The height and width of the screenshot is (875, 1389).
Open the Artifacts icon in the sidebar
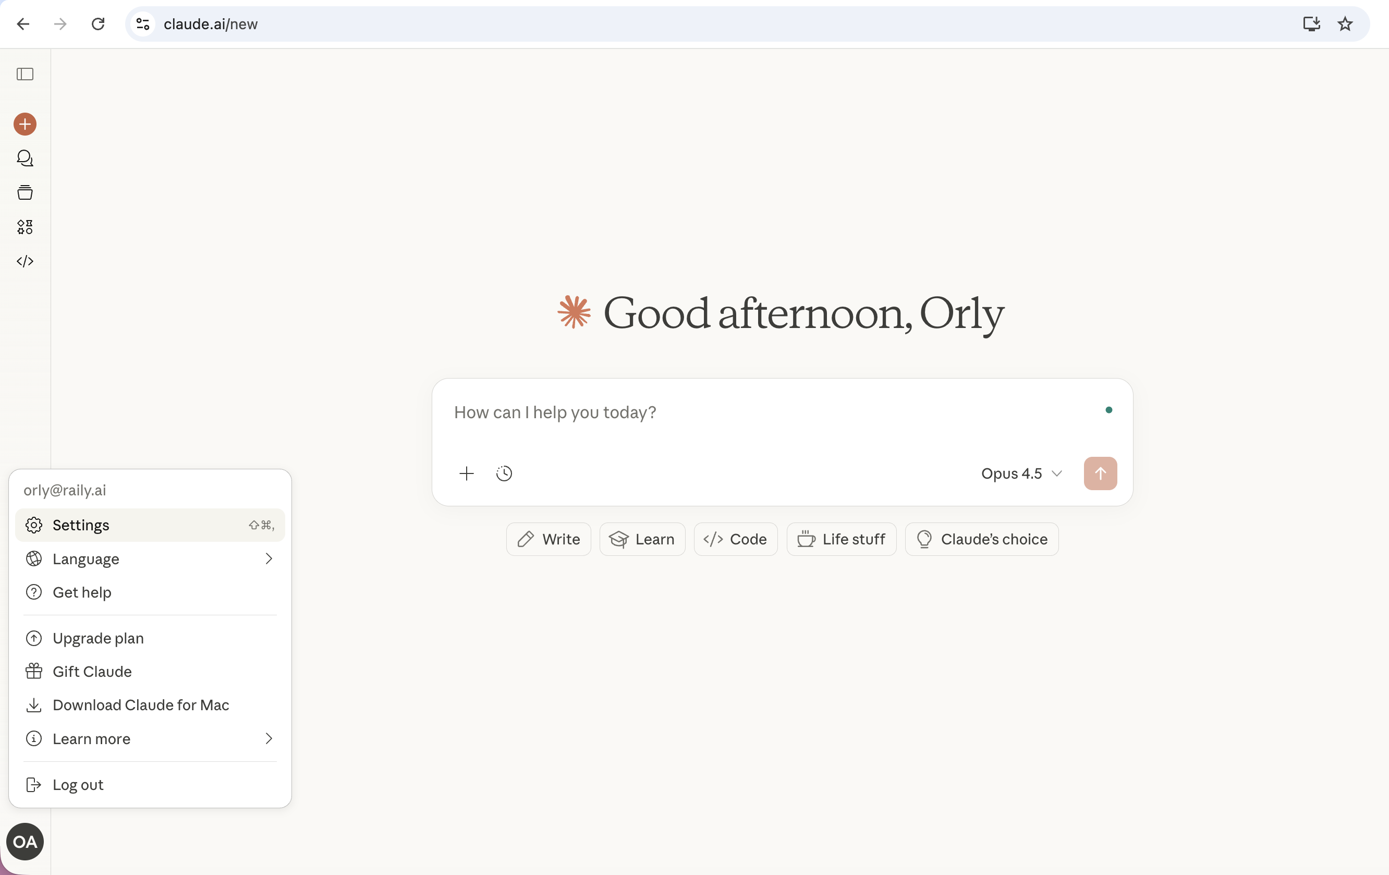[25, 227]
